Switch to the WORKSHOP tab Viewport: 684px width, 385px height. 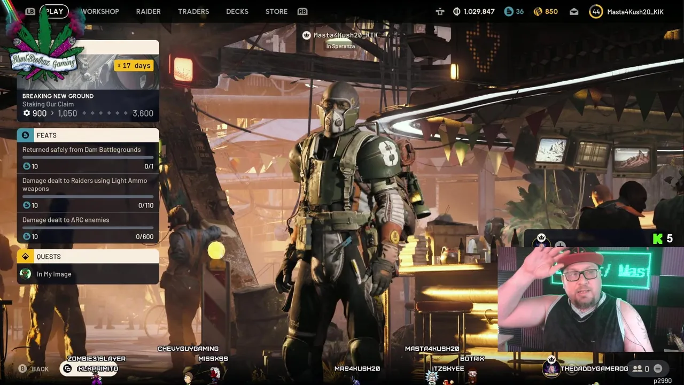pos(100,11)
